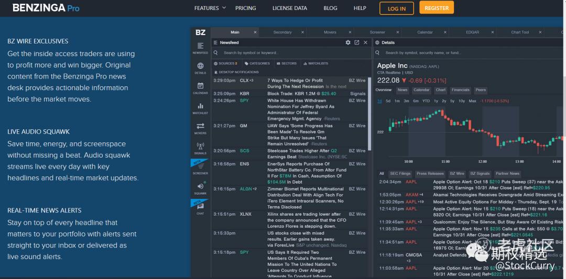Image resolution: width=566 pixels, height=279 pixels.
Task: Filter details news by Partner News
Action: (x=507, y=173)
